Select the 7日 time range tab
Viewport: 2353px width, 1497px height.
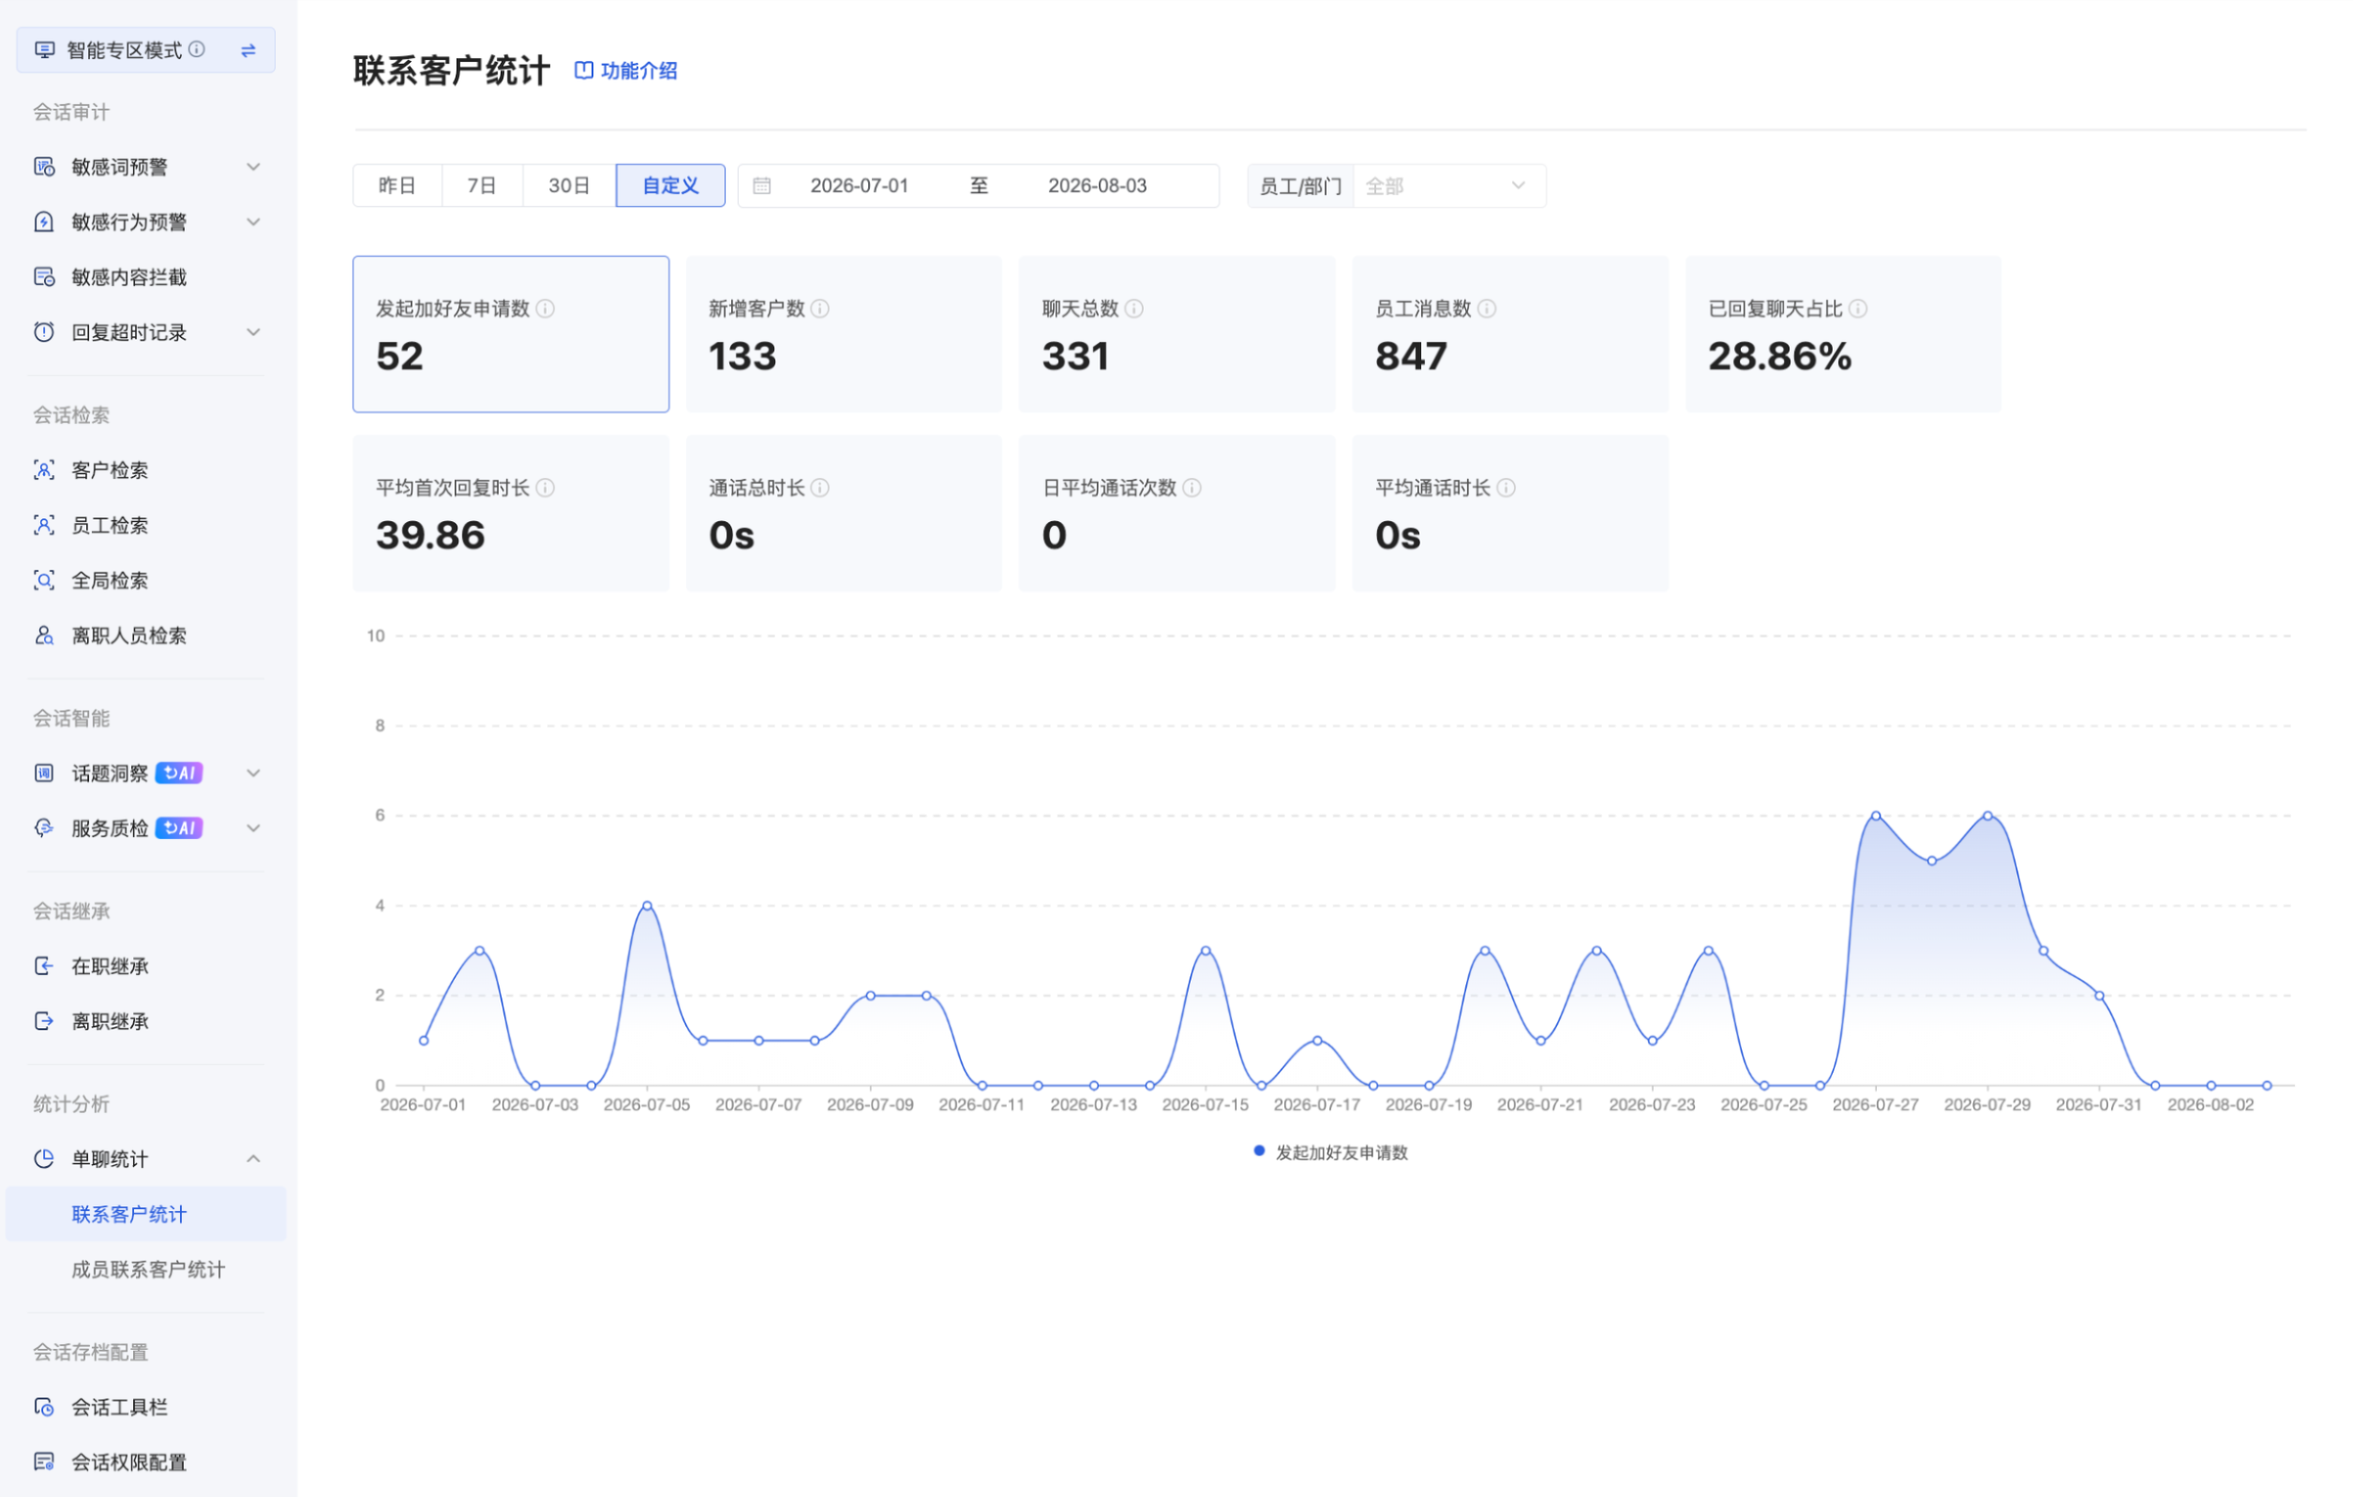482,186
